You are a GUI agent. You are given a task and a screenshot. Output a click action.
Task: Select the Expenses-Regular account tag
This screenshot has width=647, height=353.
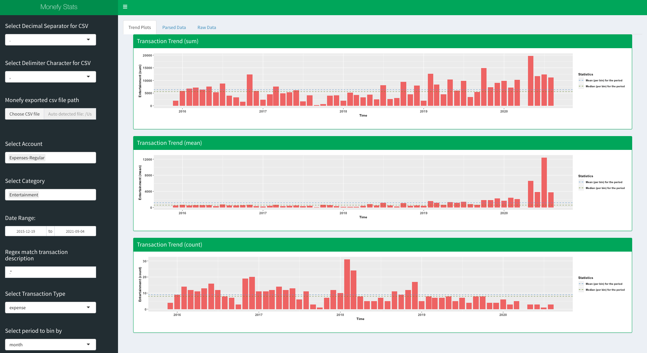27,158
